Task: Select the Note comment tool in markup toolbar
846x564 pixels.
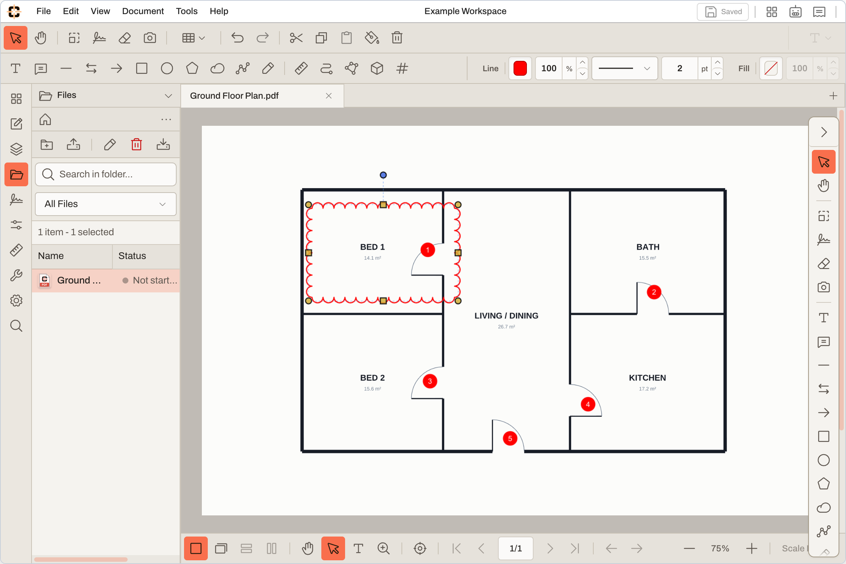Action: coord(41,68)
